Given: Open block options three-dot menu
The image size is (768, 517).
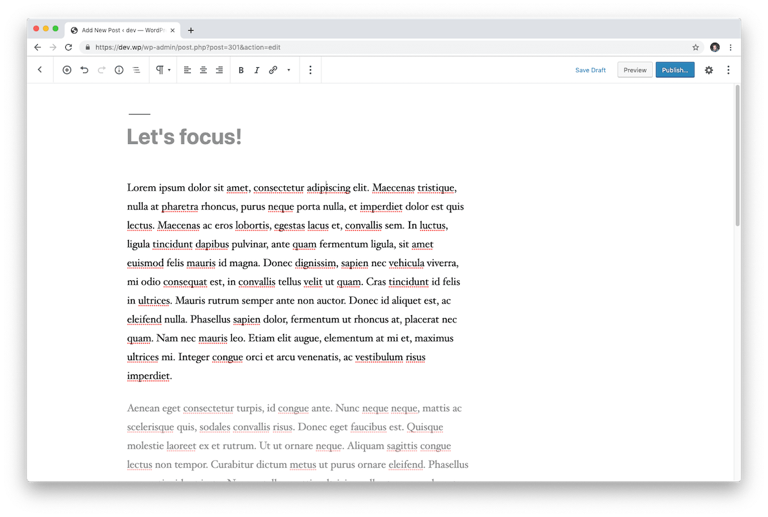Looking at the screenshot, I should point(310,70).
